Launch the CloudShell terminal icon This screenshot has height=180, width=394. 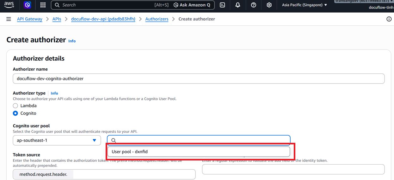tap(223, 5)
